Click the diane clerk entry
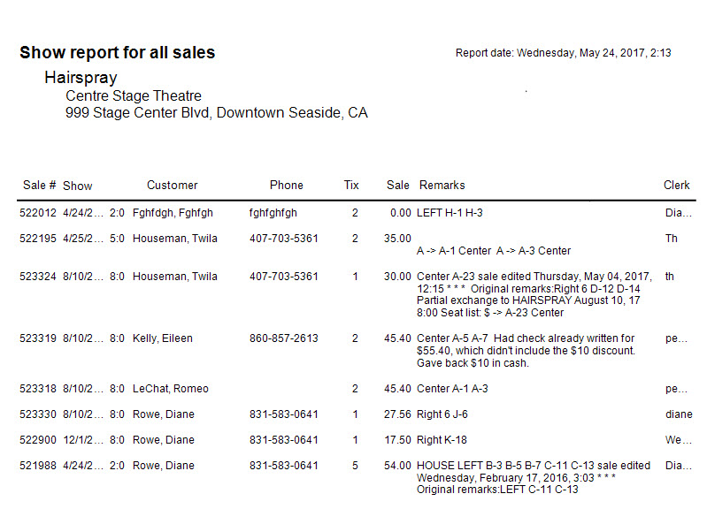 pos(679,414)
